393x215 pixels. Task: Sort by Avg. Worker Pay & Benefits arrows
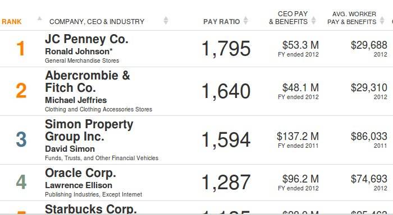(x=382, y=21)
